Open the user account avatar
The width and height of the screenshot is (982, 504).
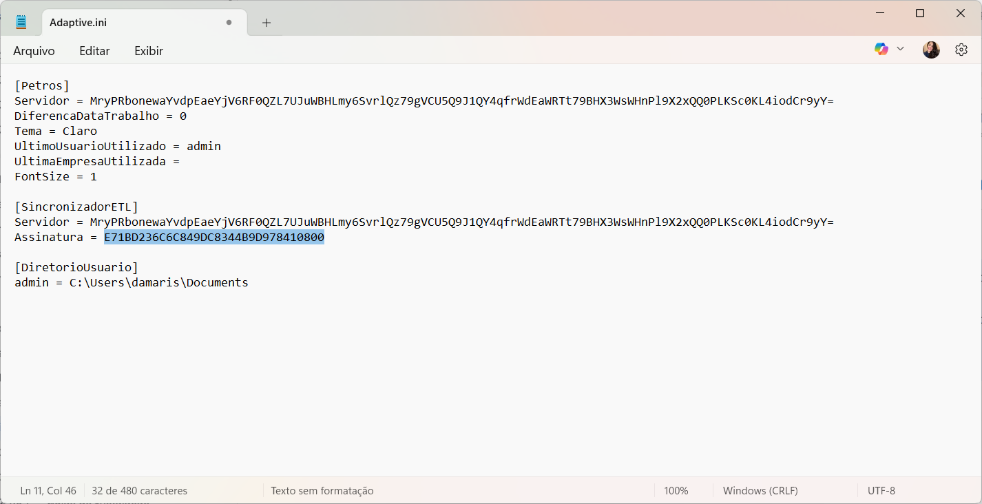click(931, 50)
